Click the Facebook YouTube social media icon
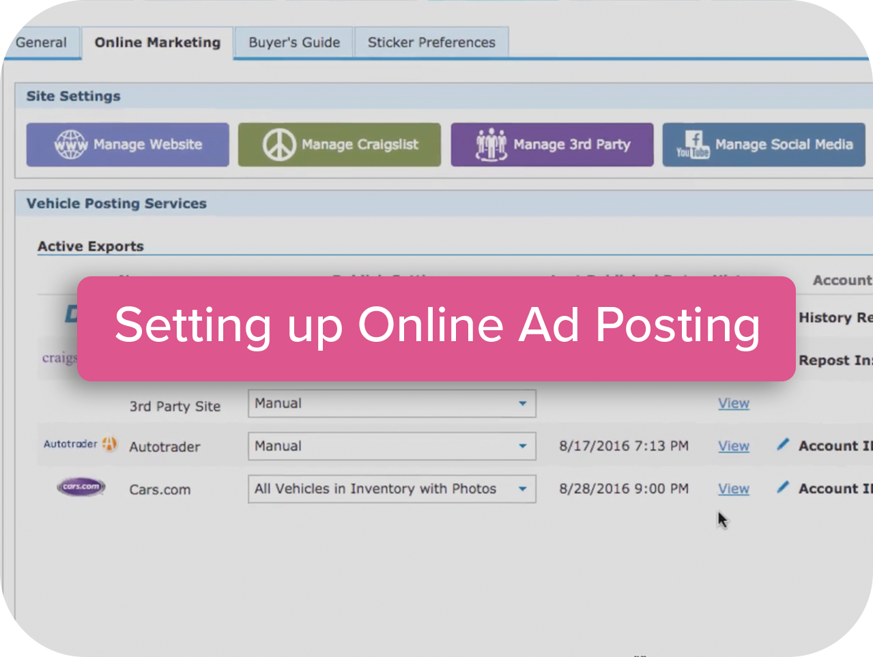The image size is (873, 657). 693,145
